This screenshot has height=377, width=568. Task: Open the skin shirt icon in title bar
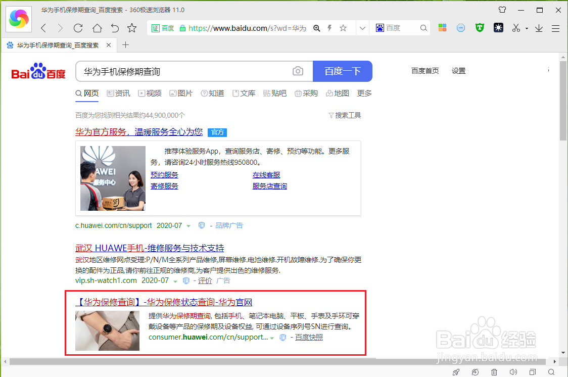click(502, 10)
